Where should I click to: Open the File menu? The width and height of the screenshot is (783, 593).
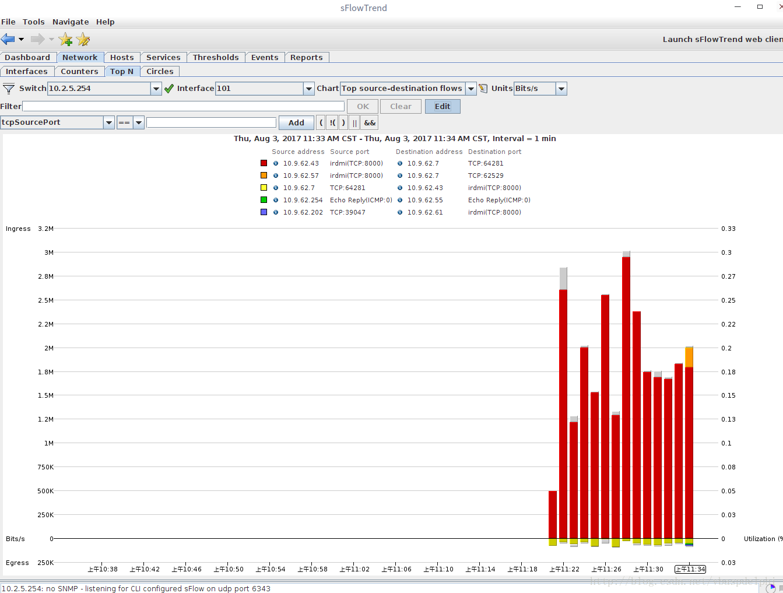[x=8, y=22]
